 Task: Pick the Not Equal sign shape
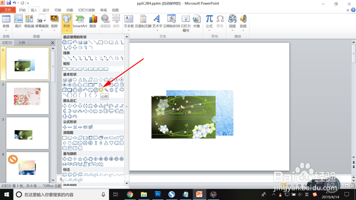pyautogui.click(x=90, y=127)
